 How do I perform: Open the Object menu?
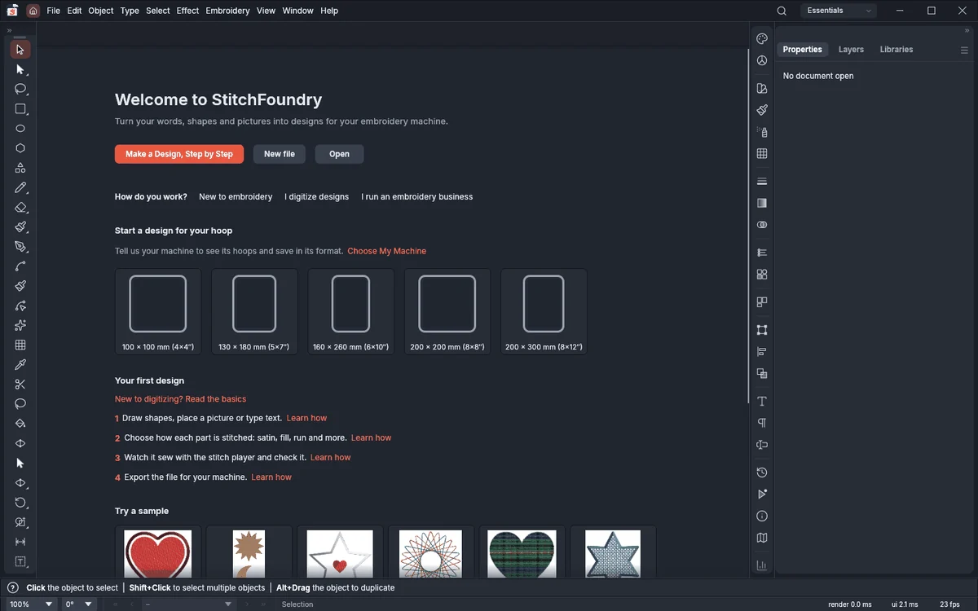101,11
